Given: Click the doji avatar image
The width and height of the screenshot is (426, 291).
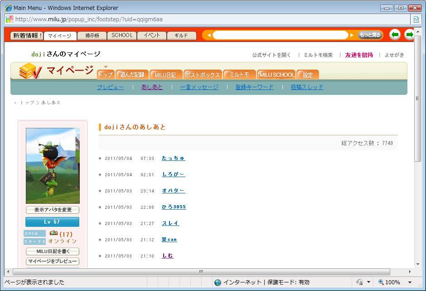Looking at the screenshot, I should [53, 165].
